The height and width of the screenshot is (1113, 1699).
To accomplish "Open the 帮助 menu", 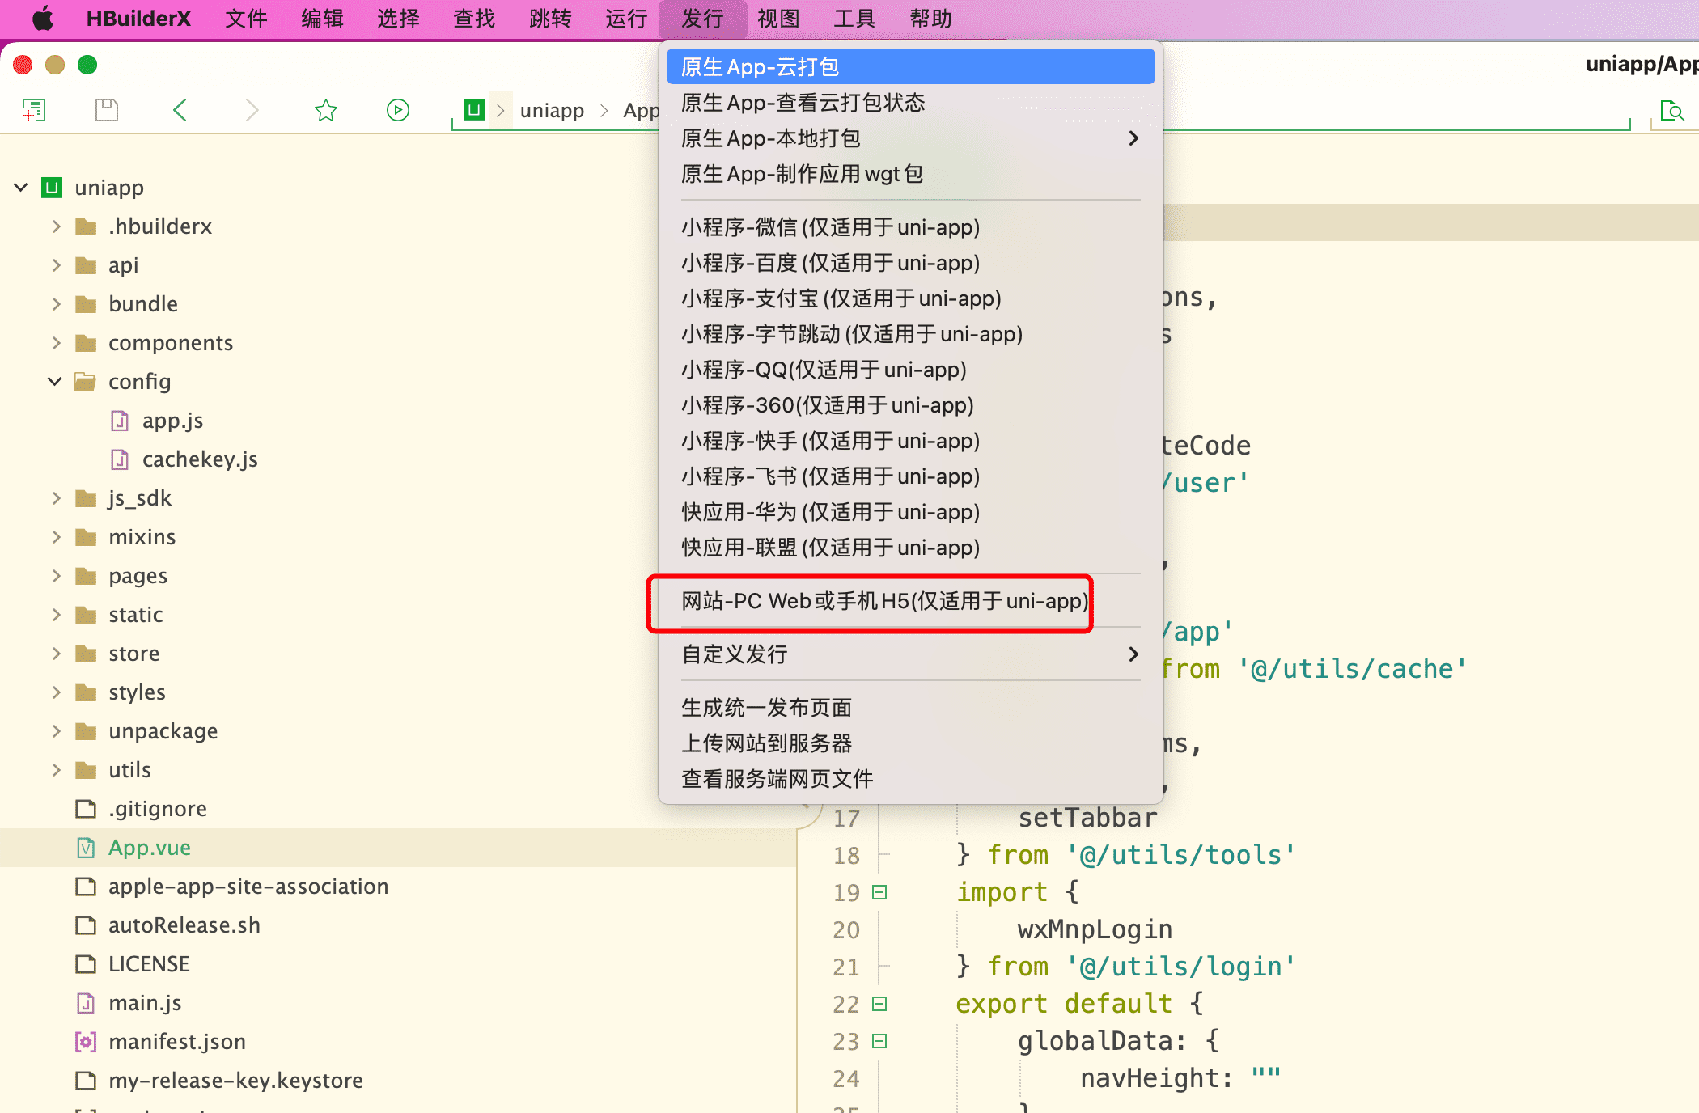I will pos(930,19).
